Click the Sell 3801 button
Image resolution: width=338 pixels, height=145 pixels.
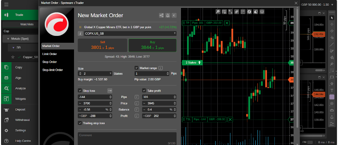click(x=103, y=45)
